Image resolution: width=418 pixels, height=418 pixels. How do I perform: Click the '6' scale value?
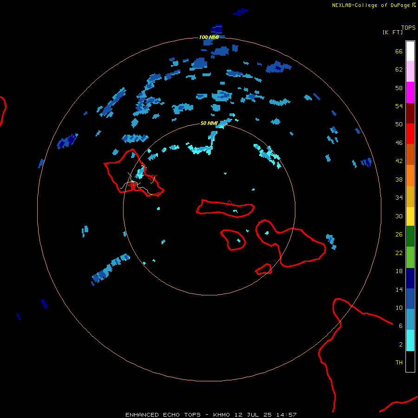(401, 326)
